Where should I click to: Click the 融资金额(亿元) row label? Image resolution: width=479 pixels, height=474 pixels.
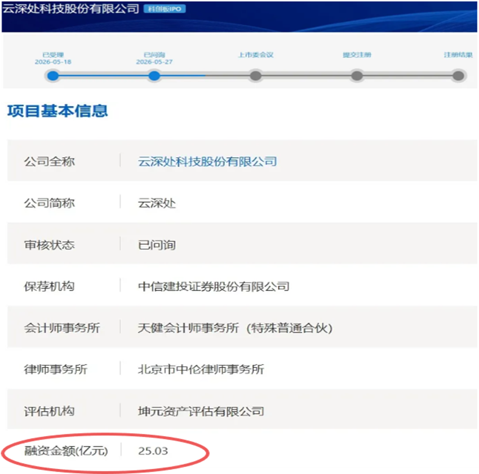pyautogui.click(x=66, y=451)
